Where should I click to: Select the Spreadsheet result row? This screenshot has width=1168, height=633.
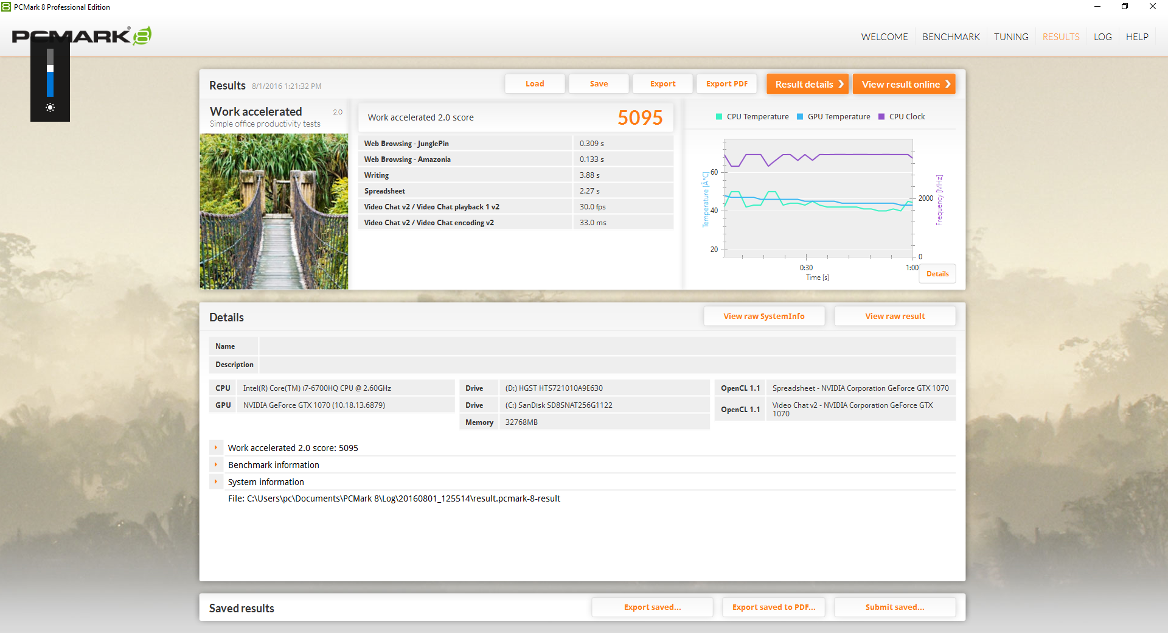point(516,191)
